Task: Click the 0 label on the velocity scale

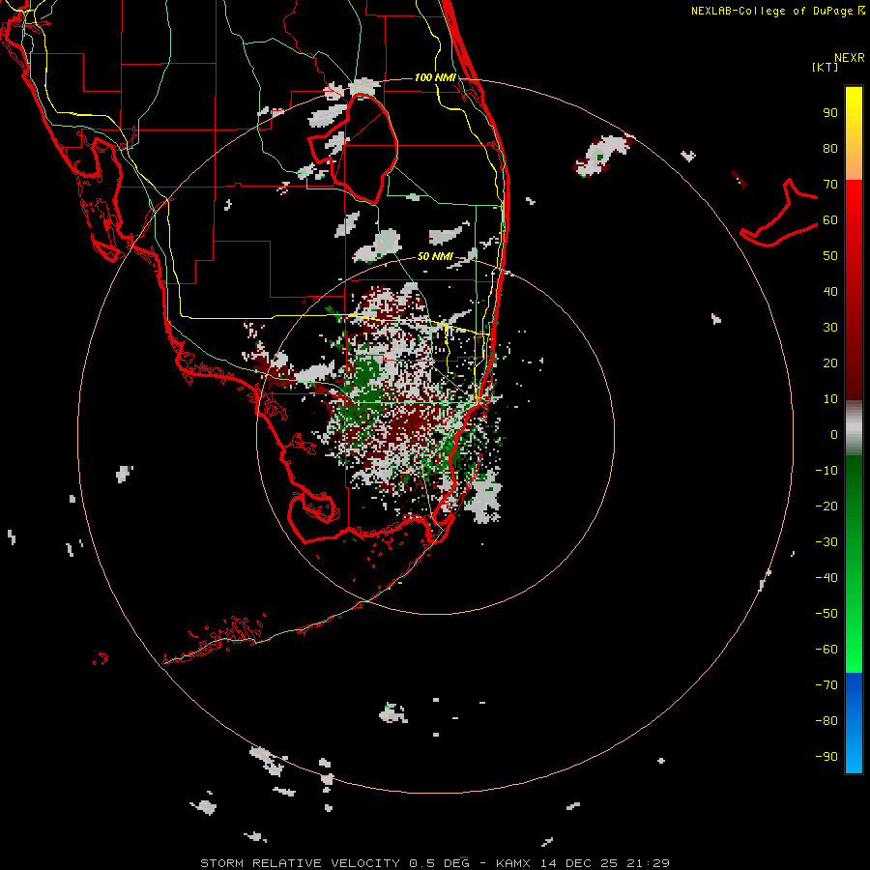Action: coord(834,434)
